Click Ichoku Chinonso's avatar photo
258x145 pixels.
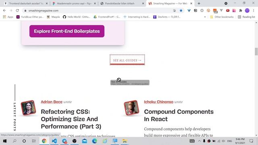coord(131,108)
